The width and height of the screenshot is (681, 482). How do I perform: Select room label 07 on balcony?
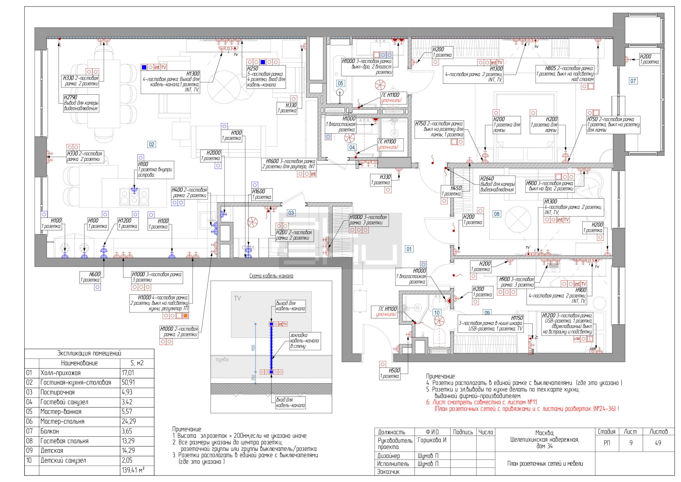point(633,81)
